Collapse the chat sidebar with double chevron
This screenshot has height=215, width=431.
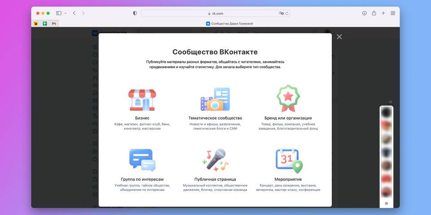pos(391,102)
